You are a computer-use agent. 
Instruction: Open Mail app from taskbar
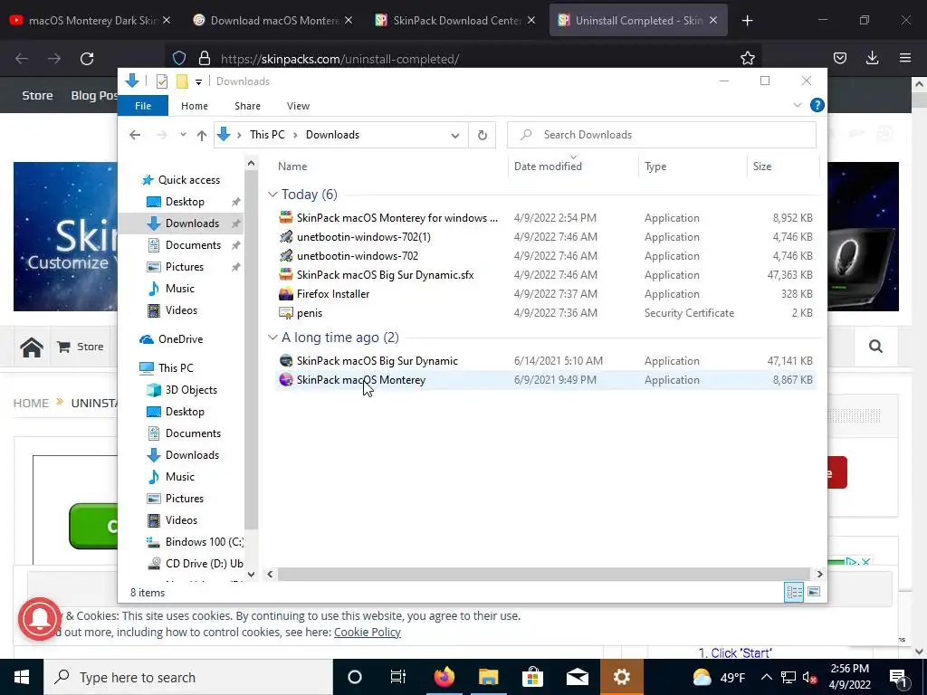pos(577,677)
